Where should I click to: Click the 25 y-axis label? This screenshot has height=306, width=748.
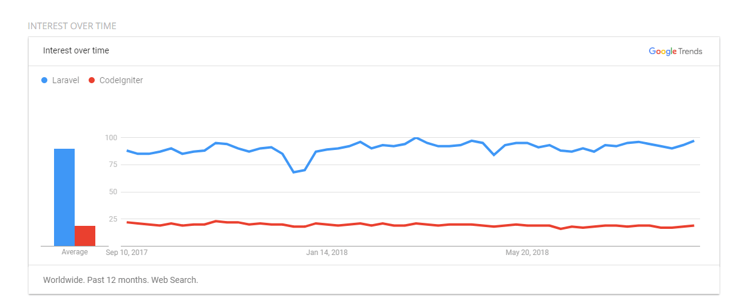[x=112, y=219]
